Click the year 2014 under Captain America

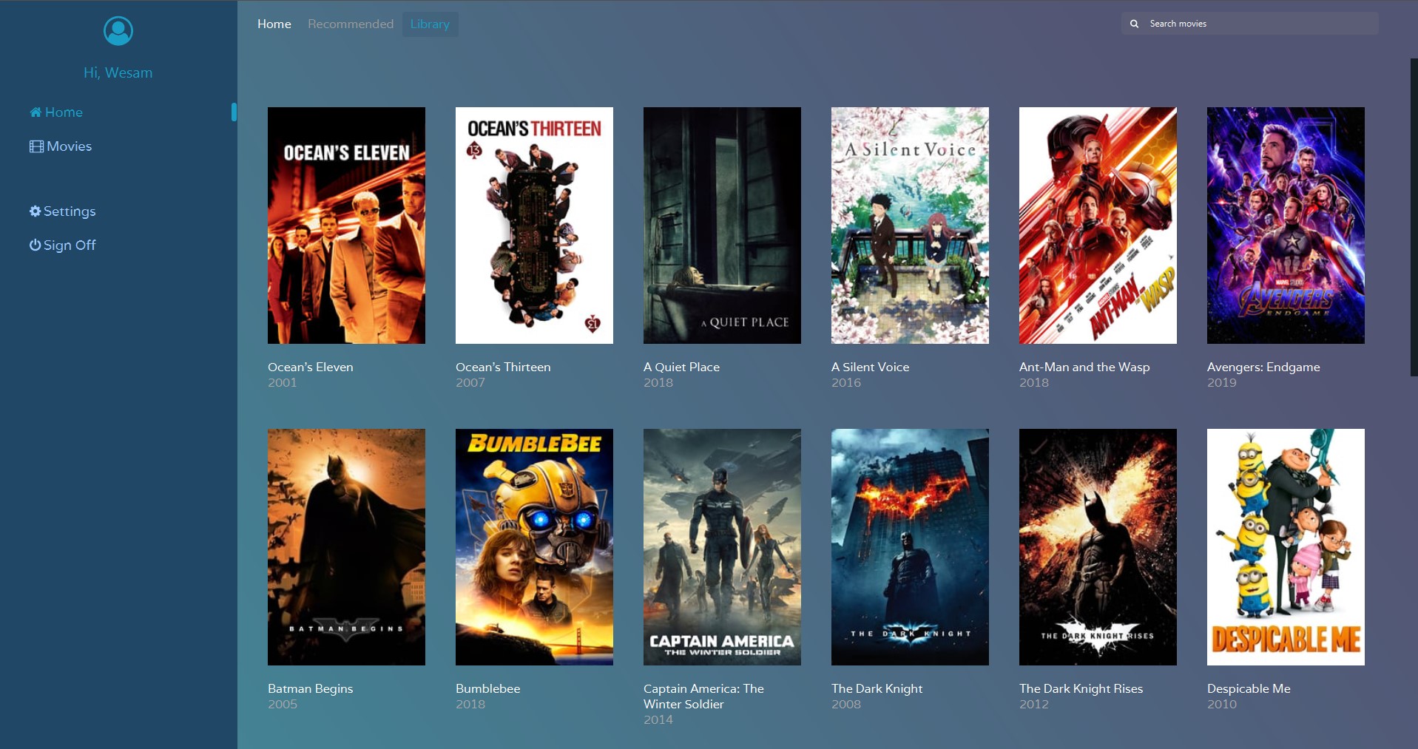click(658, 719)
